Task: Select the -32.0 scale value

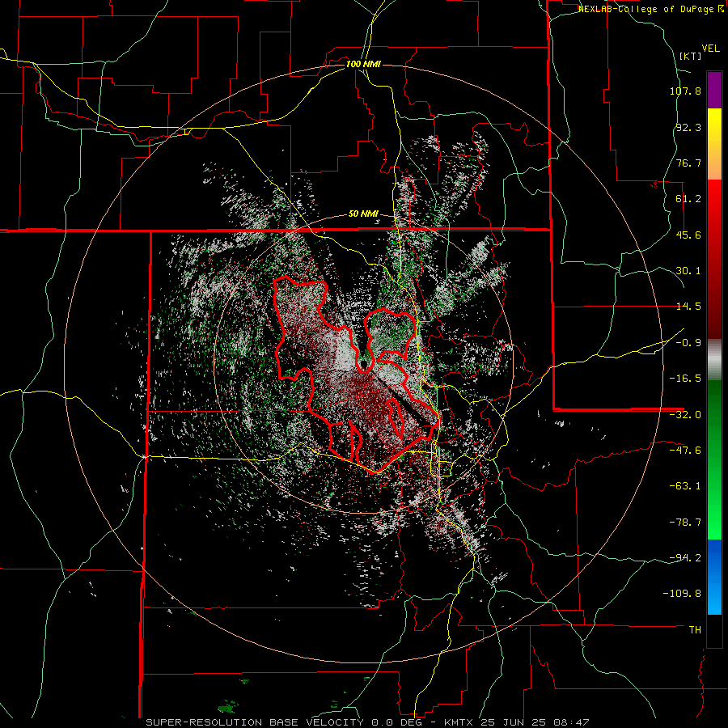Action: (x=685, y=415)
